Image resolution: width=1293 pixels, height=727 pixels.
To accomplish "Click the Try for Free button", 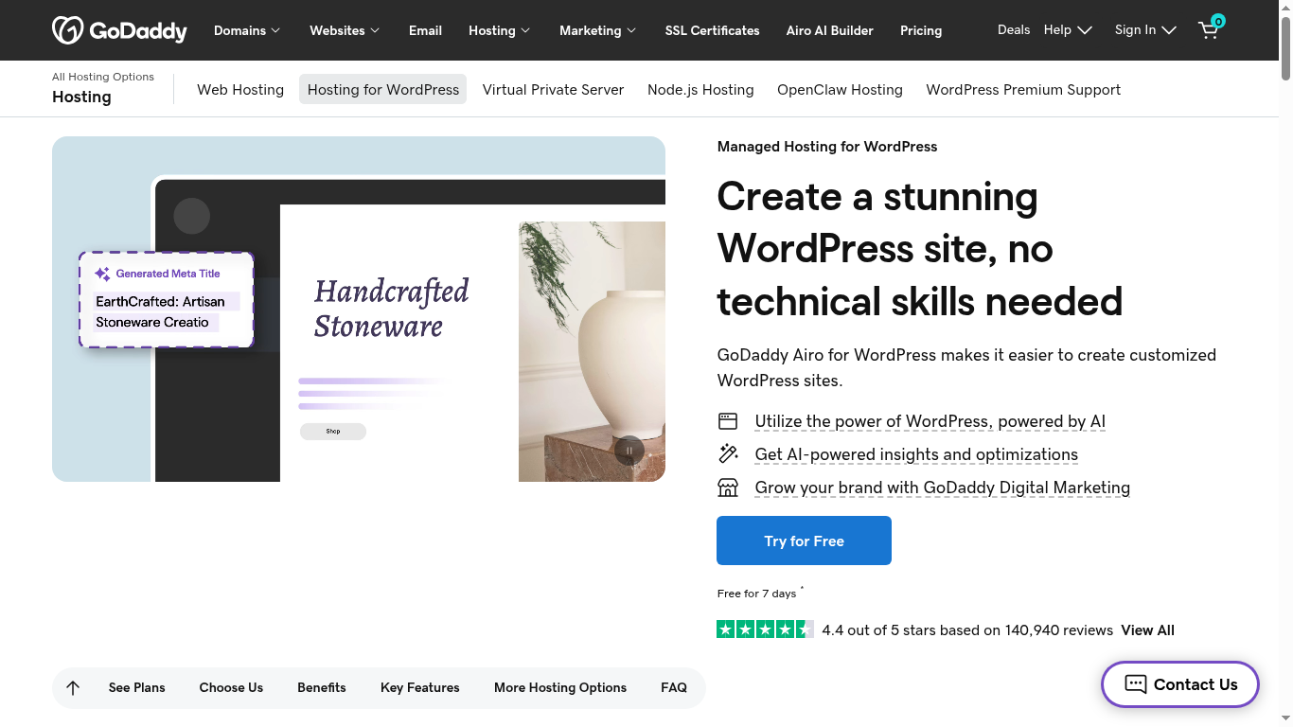I will tap(804, 541).
